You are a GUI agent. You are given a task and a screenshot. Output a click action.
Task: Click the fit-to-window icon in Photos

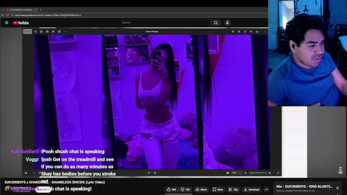pyautogui.click(x=149, y=173)
